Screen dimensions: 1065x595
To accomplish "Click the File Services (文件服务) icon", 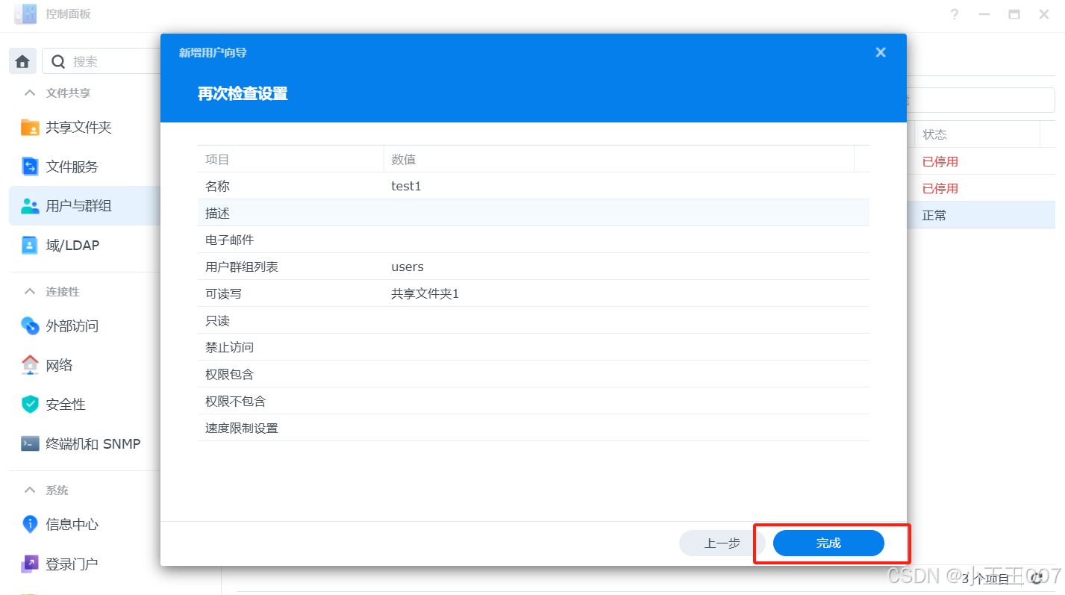I will point(30,166).
